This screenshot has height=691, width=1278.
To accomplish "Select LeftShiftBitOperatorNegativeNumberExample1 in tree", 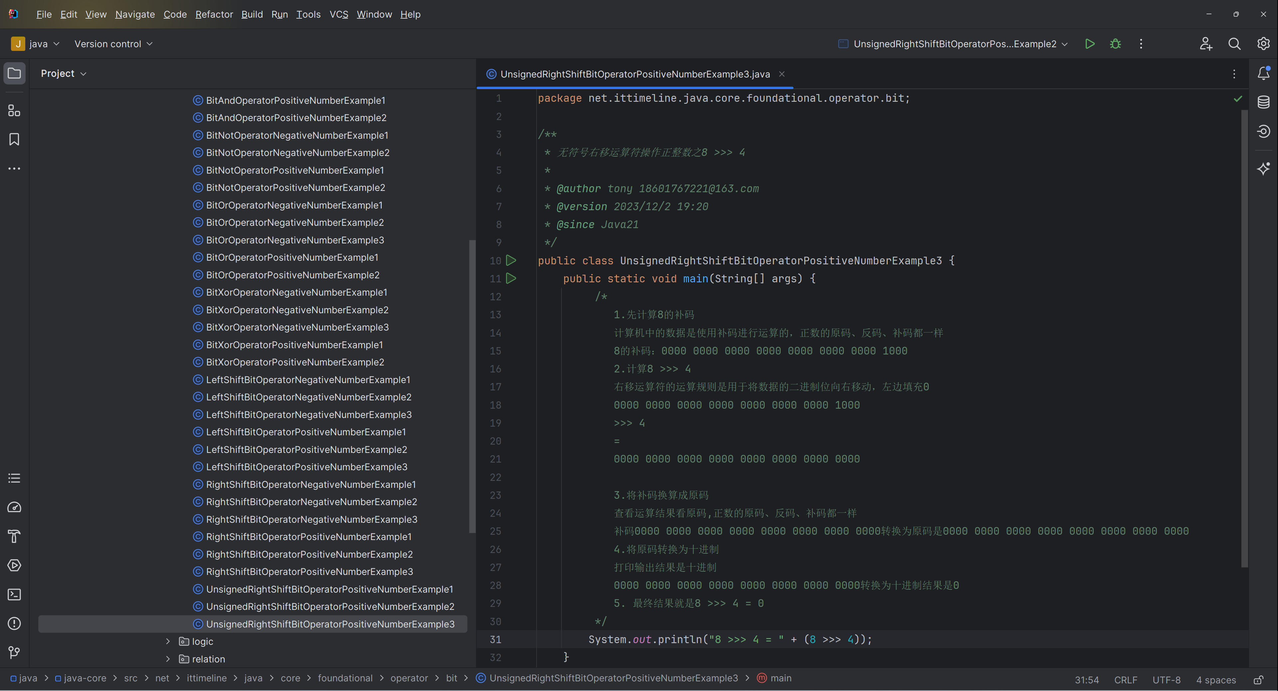I will 308,379.
